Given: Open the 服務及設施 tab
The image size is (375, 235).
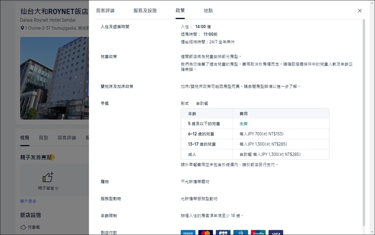Looking at the screenshot, I should pos(145,11).
